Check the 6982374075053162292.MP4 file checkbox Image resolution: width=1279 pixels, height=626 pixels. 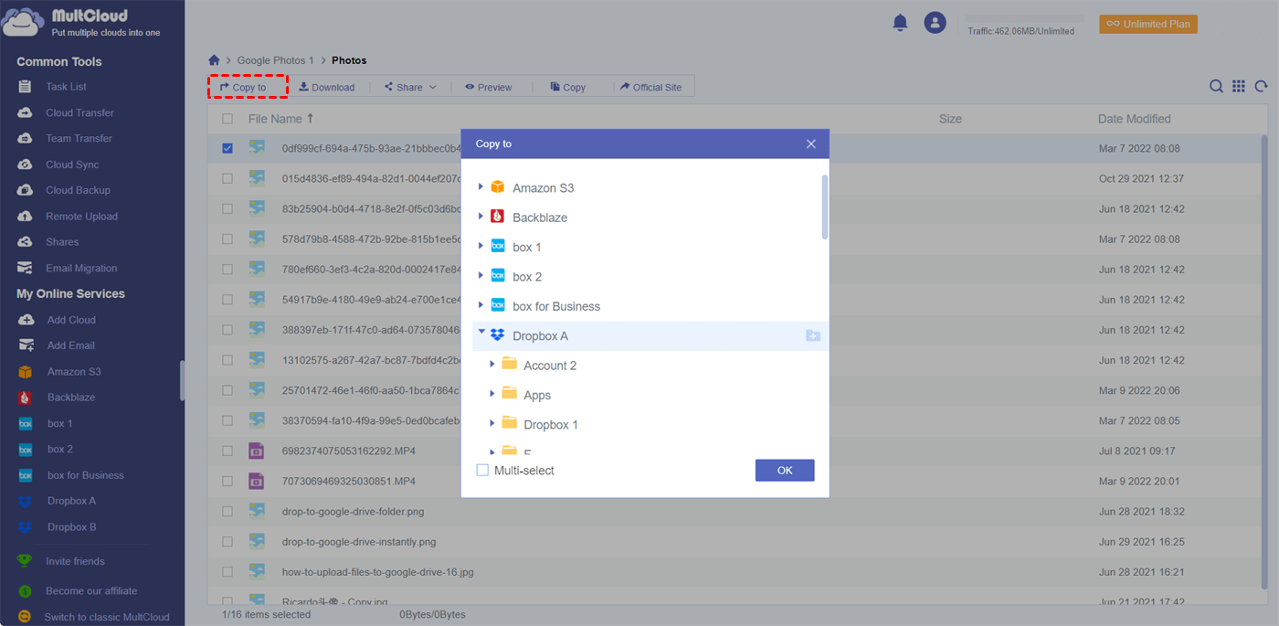point(227,451)
